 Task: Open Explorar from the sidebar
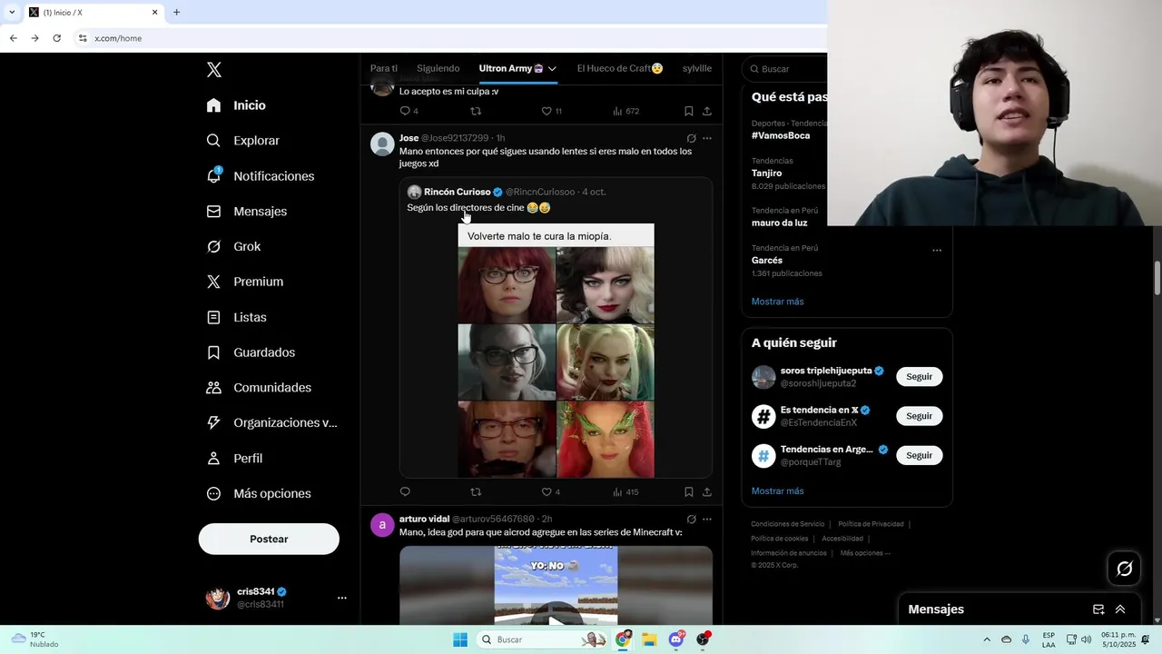[243, 141]
